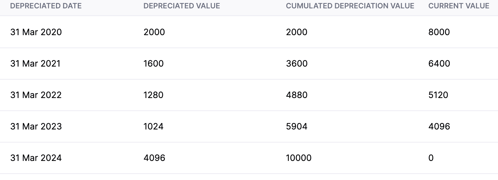Click cumulated depreciation 5904 cell
Image resolution: width=498 pixels, height=180 pixels.
pos(297,126)
